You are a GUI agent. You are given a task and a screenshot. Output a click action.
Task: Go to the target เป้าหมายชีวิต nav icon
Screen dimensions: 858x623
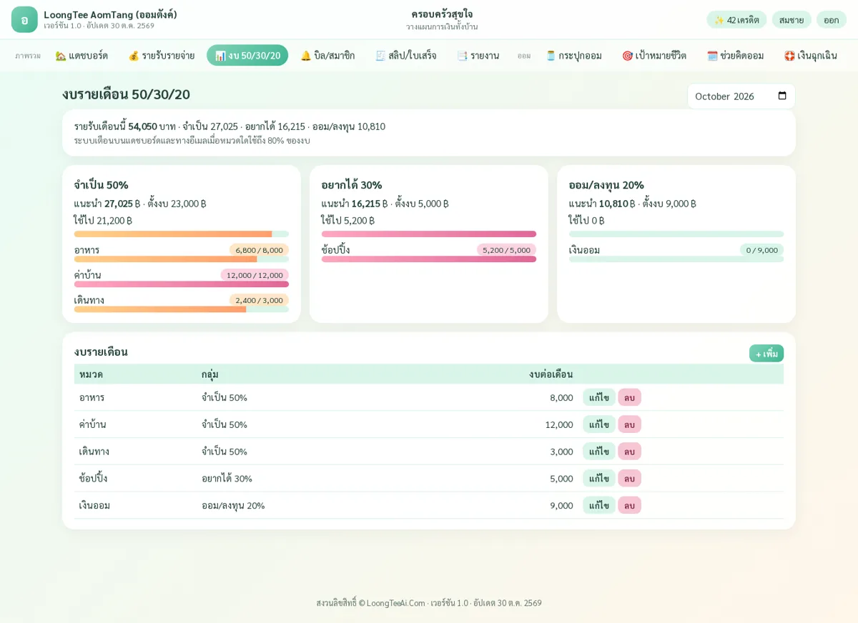[627, 56]
